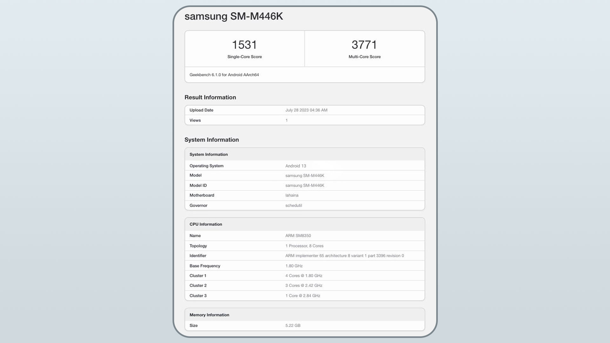Screen dimensions: 610x343
Task: Click the 'Operating System' label
Action: click(x=207, y=166)
